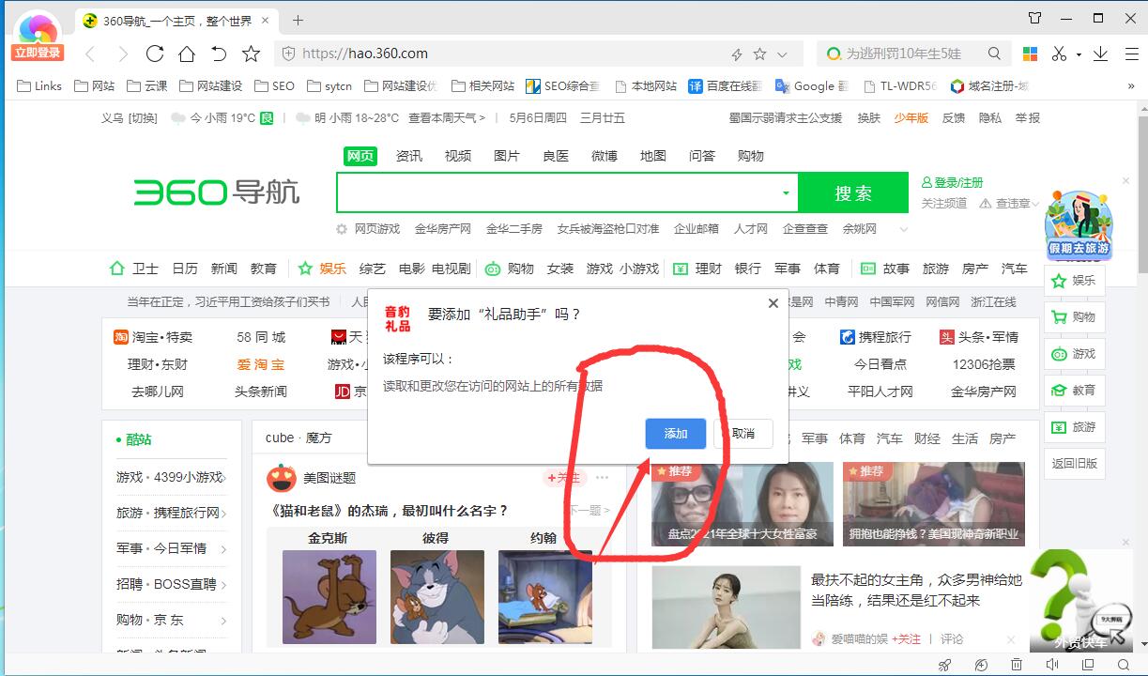Click the scissors screenshot tool icon
Viewport: 1148px width, 676px height.
coord(1060,54)
